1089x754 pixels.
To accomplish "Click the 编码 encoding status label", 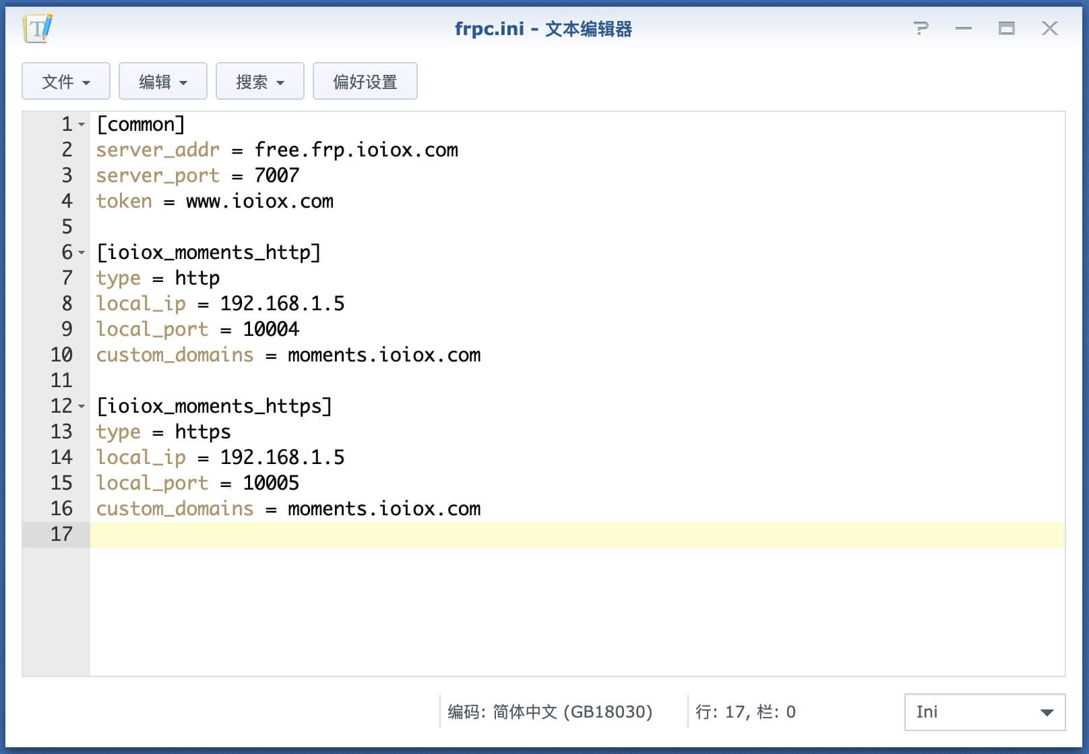I will click(x=550, y=712).
